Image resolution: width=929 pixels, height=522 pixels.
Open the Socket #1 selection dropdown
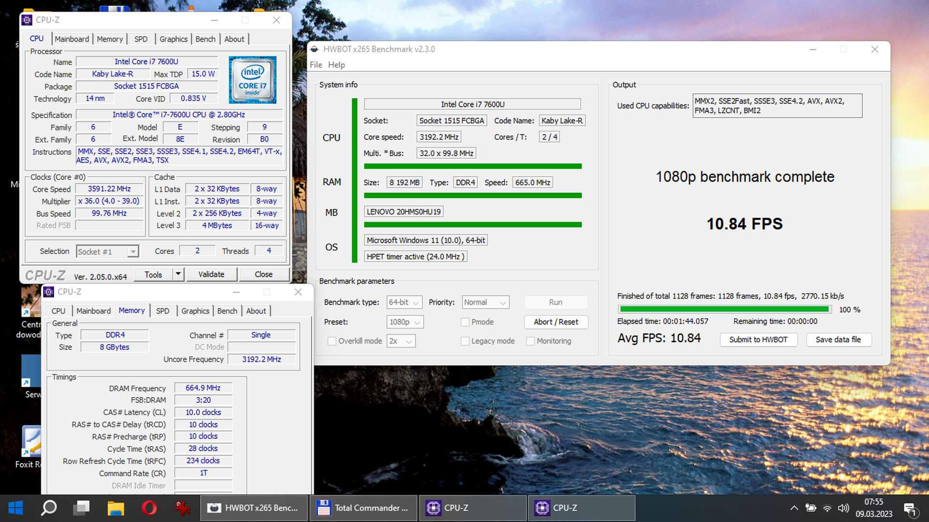click(107, 252)
